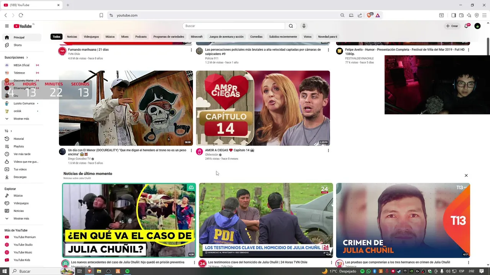This screenshot has width=490, height=275.
Task: Open options menu for Fumando marihuana video
Action: click(x=191, y=50)
